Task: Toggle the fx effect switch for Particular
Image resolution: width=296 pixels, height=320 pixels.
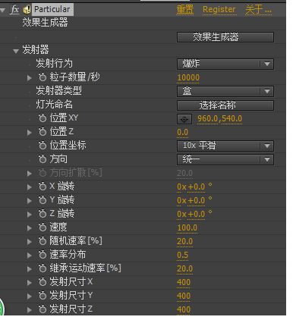Action: 14,10
